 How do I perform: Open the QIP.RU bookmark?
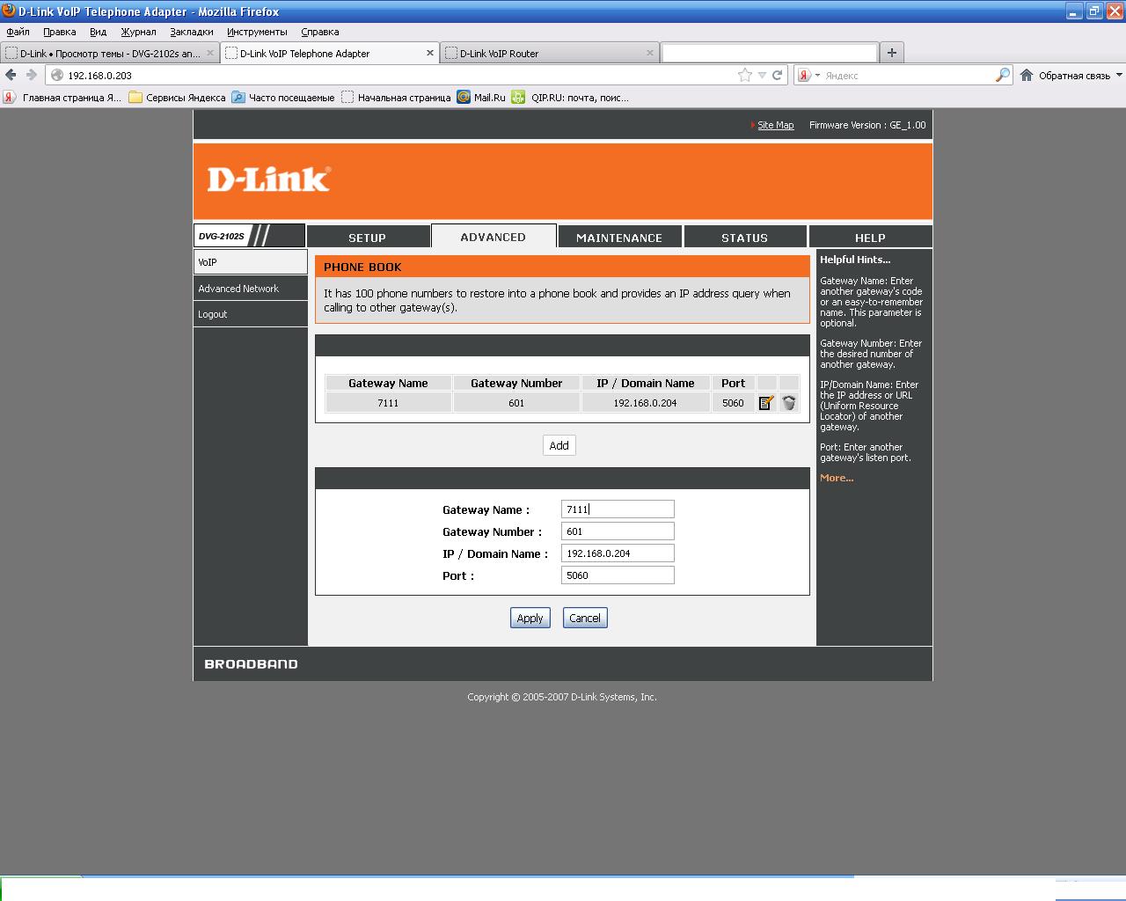(x=570, y=98)
